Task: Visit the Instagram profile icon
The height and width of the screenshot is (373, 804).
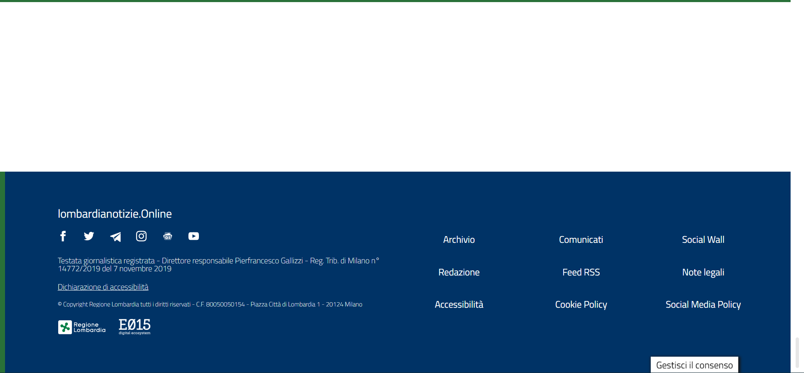Action: point(142,237)
